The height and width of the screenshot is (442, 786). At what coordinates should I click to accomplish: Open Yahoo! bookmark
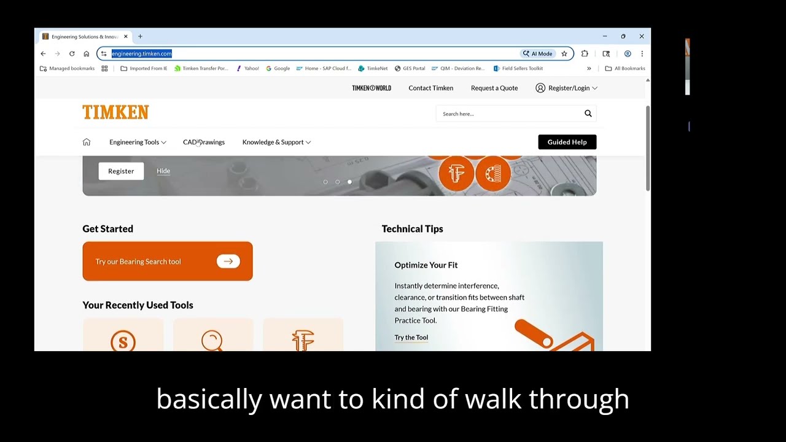click(247, 68)
